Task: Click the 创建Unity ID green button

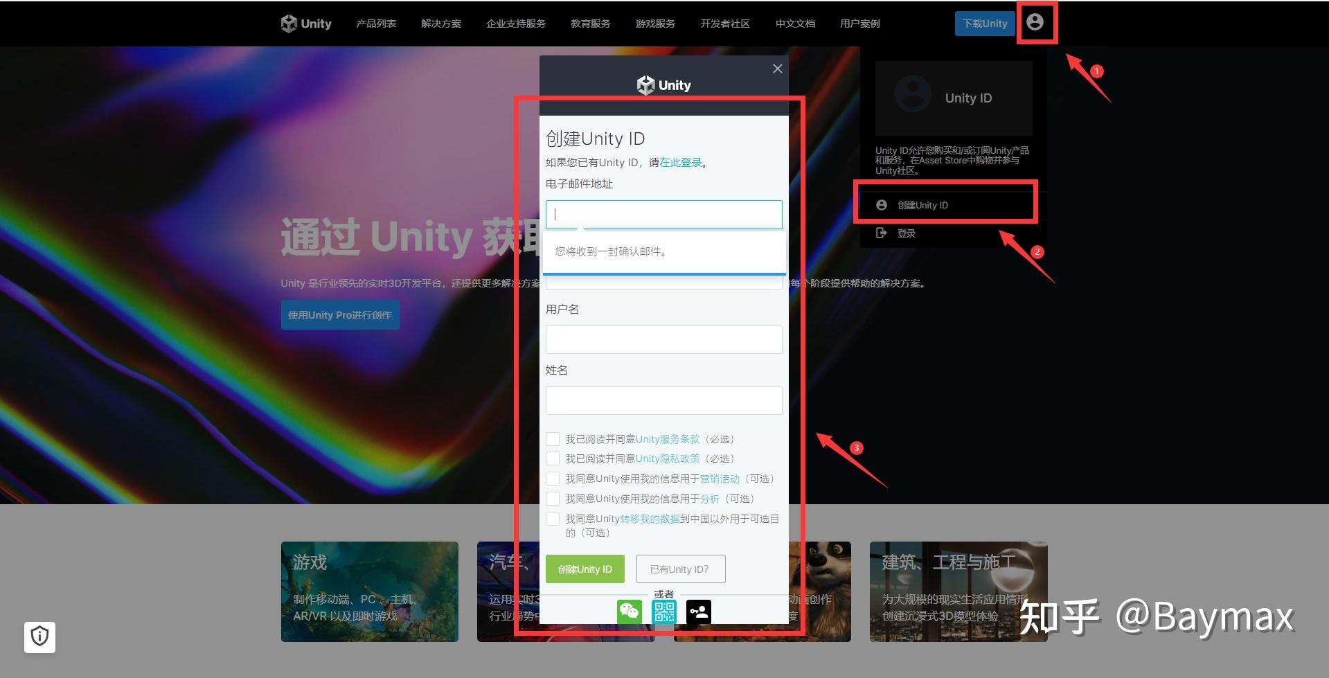Action: coord(585,569)
